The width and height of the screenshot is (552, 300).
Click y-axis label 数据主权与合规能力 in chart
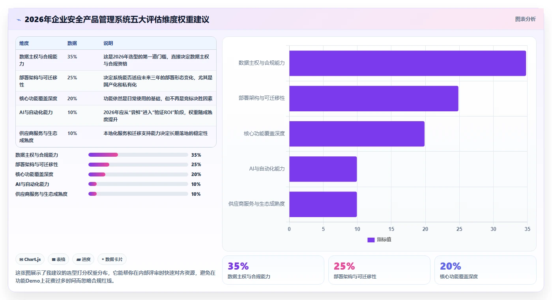(262, 63)
